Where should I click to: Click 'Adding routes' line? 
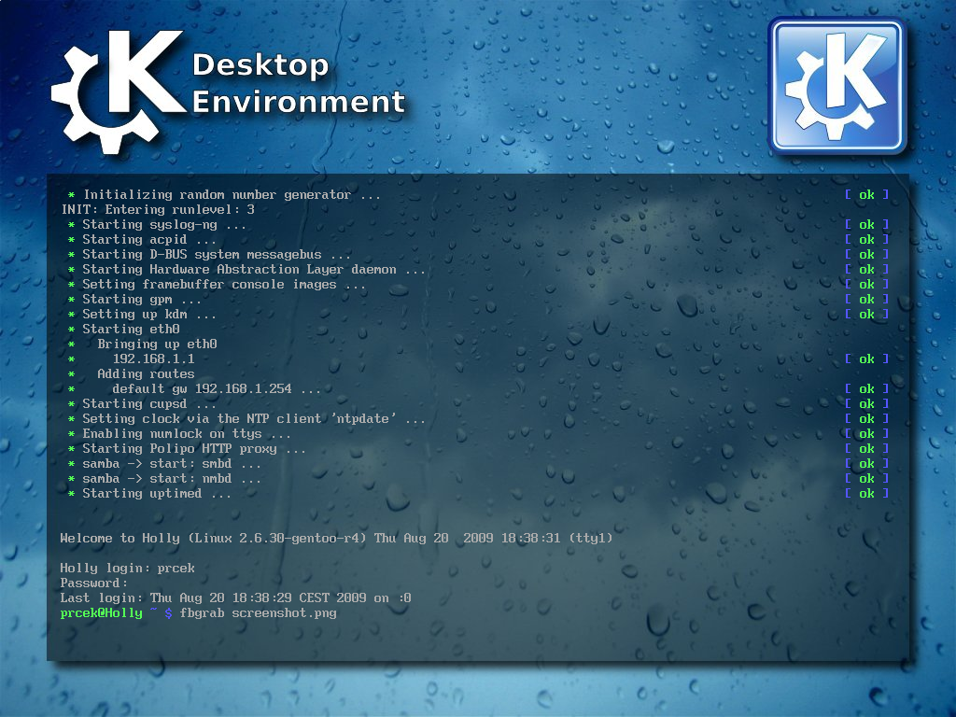[x=146, y=373]
